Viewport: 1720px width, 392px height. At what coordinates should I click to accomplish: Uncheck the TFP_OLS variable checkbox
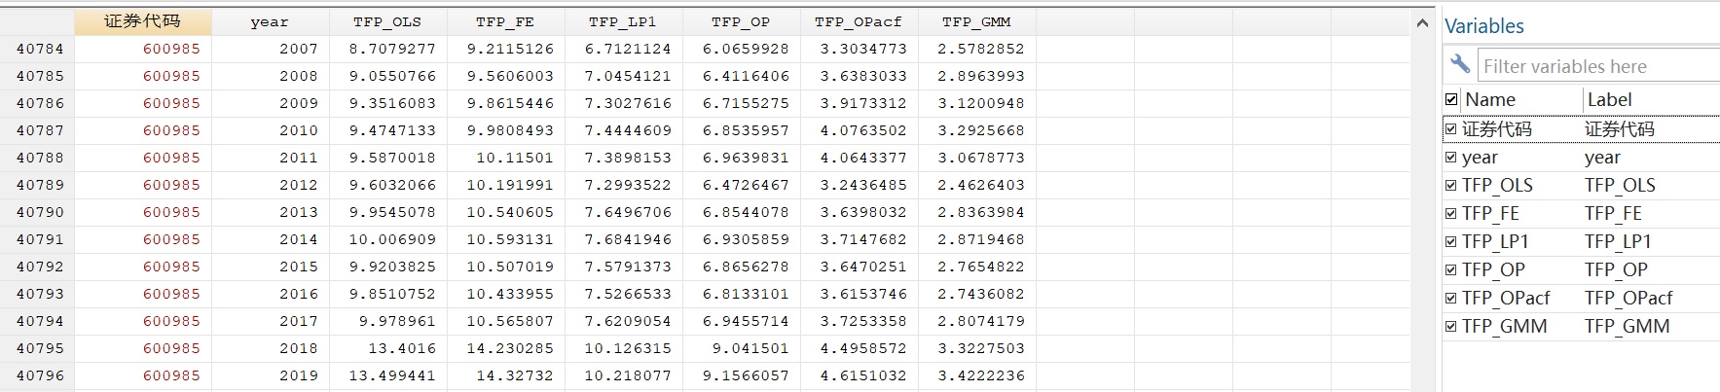pos(1451,186)
